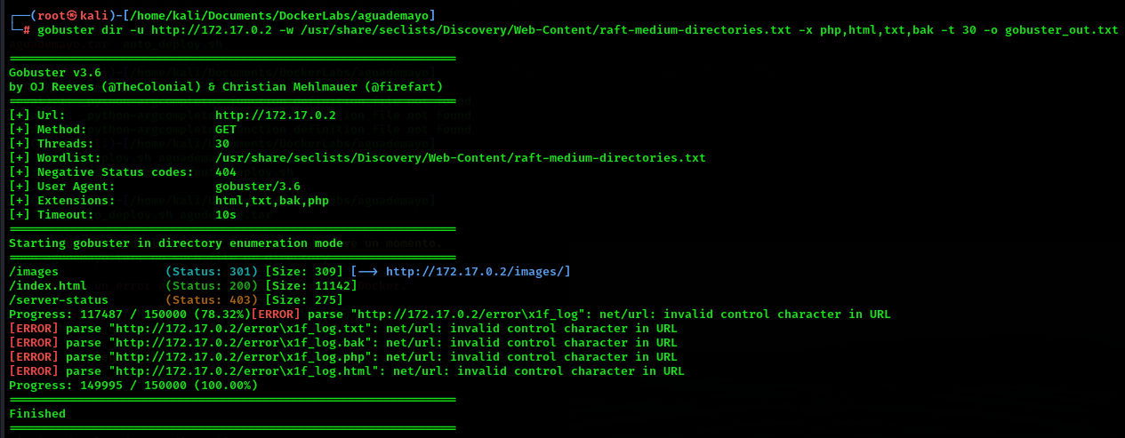
Task: Click the Finished status text
Action: [x=37, y=414]
